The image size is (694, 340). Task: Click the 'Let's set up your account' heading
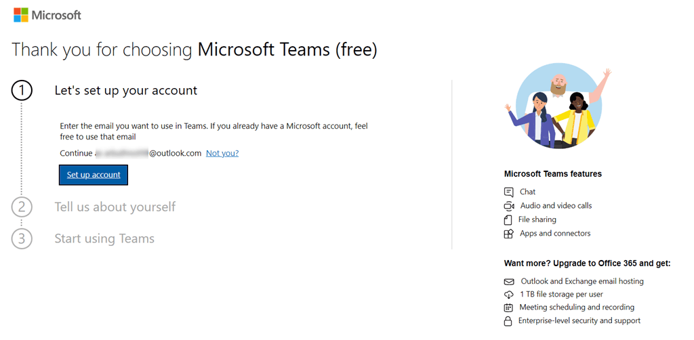click(x=126, y=90)
